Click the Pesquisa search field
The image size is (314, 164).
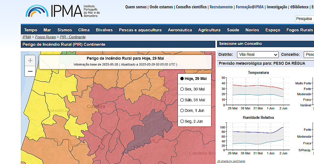[x=304, y=19]
